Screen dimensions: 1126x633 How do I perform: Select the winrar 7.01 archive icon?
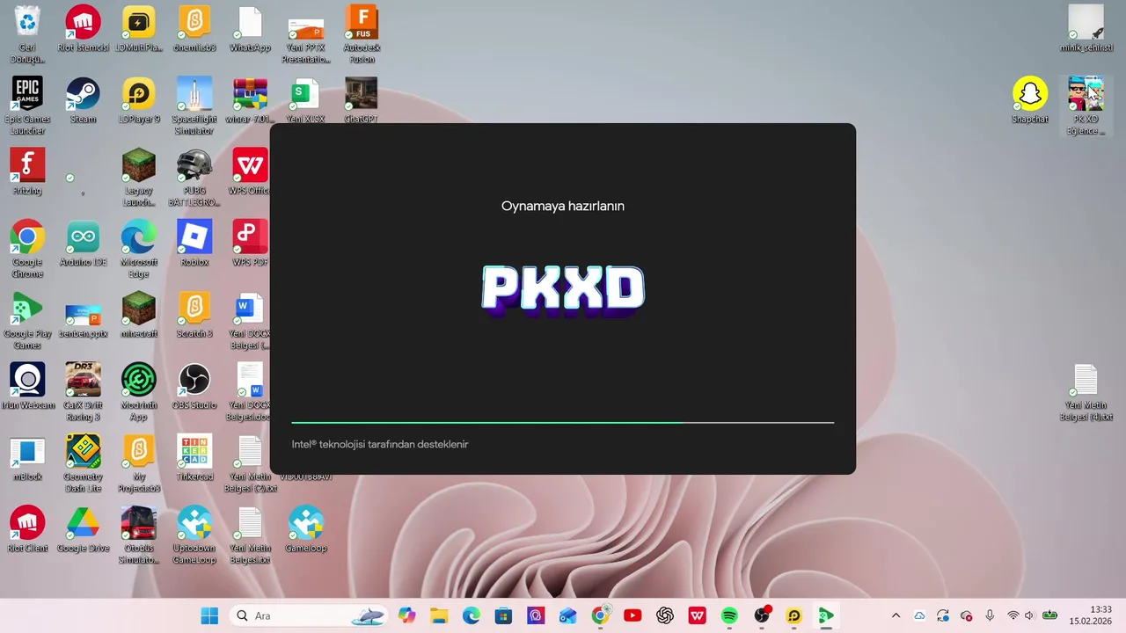point(250,100)
